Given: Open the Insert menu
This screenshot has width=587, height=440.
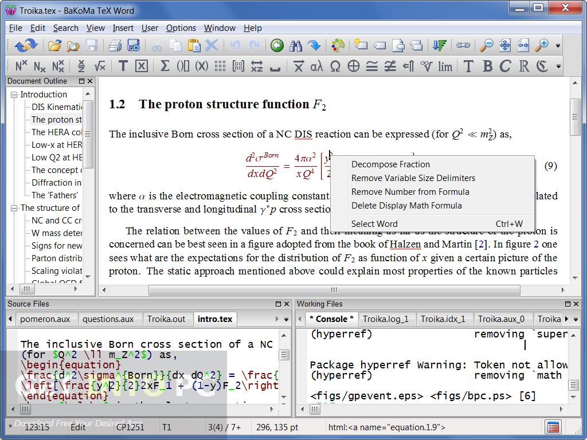Looking at the screenshot, I should pyautogui.click(x=123, y=28).
